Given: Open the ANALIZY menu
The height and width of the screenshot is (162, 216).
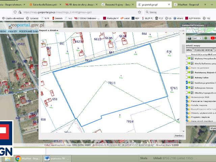Looking at the screenshot, I should click(13, 31).
